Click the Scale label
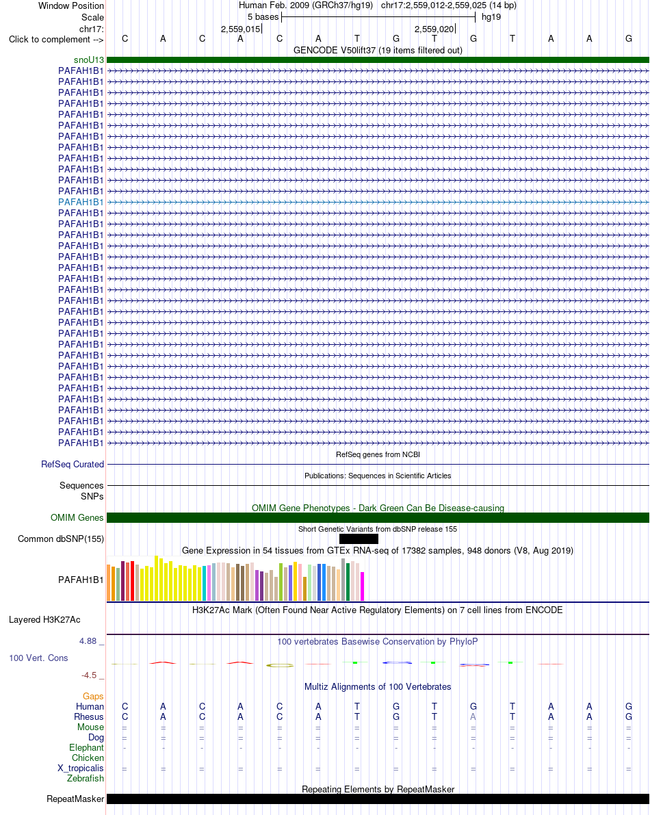Image resolution: width=650 pixels, height=815 pixels. 92,17
